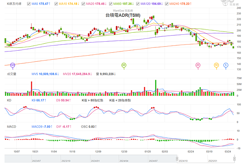
Task: Click the 量 9,993,226 volume value
Action: pyautogui.click(x=106, y=74)
